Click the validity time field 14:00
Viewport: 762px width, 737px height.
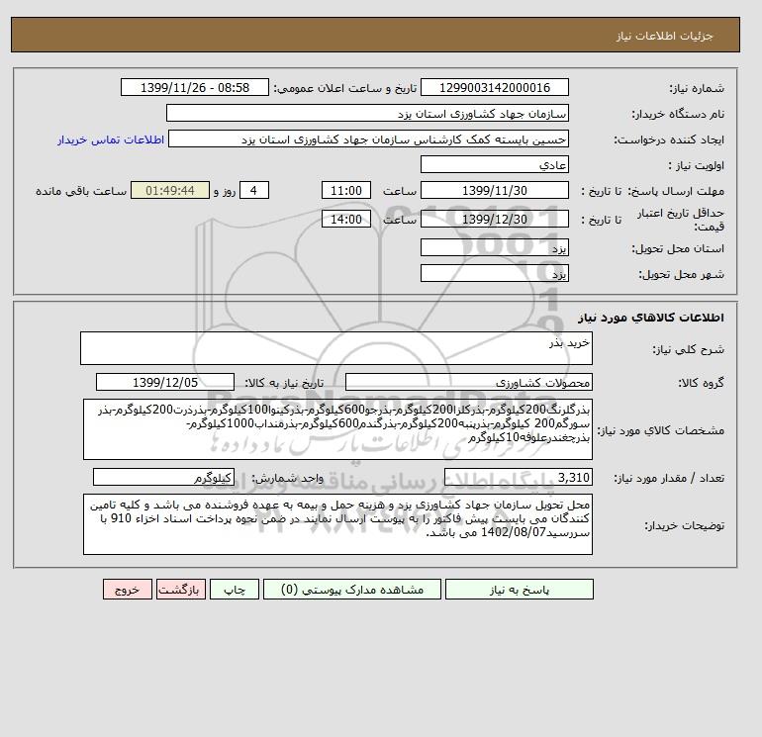coord(346,219)
